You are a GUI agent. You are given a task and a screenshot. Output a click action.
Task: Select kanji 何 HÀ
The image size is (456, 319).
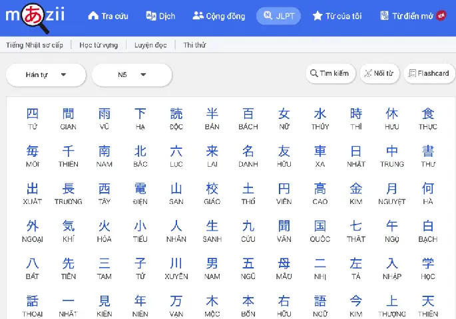(x=428, y=193)
